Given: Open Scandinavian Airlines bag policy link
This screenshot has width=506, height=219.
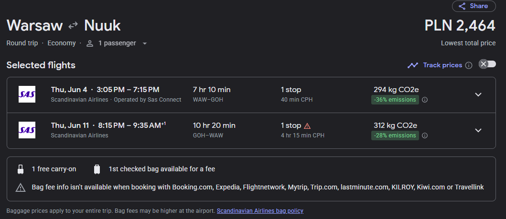Looking at the screenshot, I should coord(260,211).
